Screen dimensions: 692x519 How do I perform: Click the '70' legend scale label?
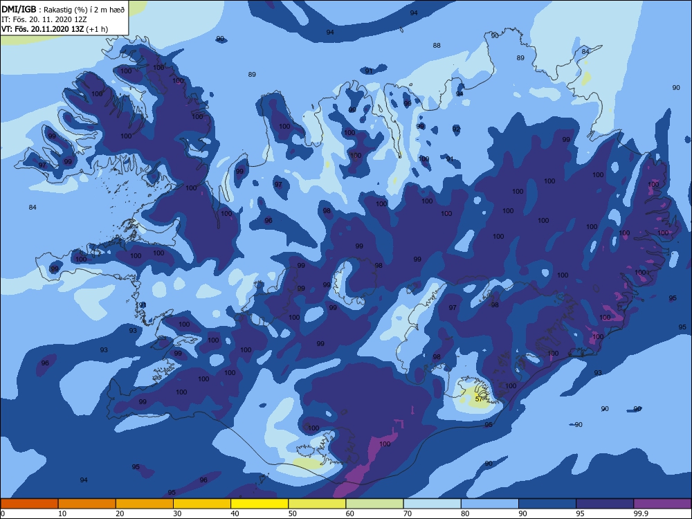(408, 513)
